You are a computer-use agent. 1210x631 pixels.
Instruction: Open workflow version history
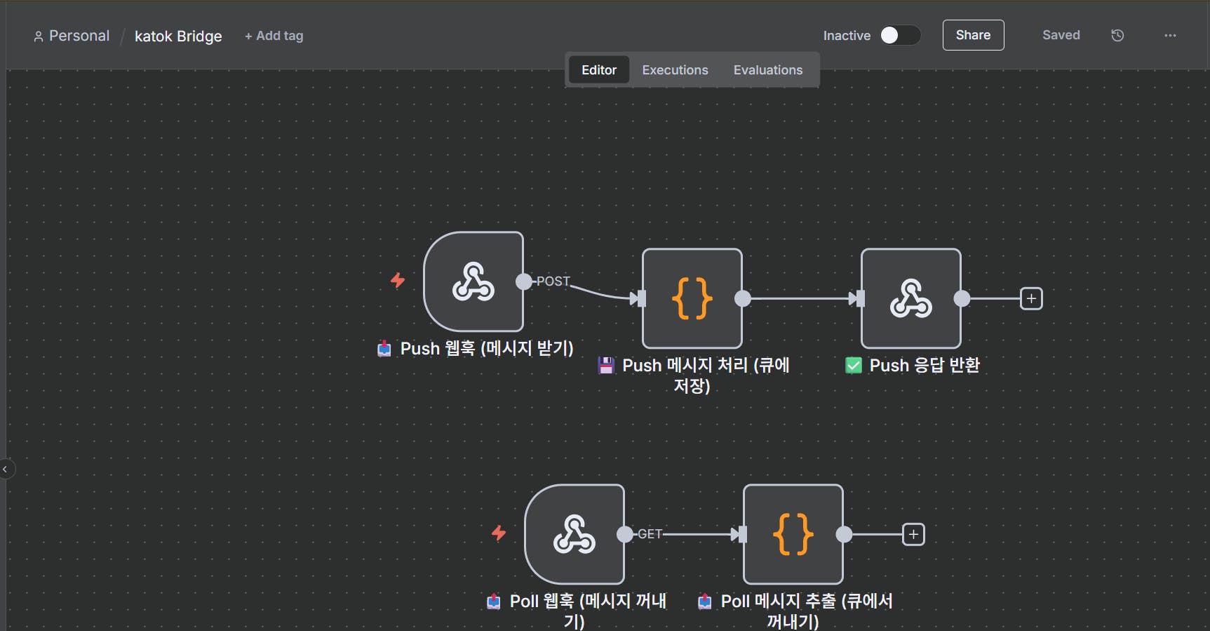click(1117, 35)
